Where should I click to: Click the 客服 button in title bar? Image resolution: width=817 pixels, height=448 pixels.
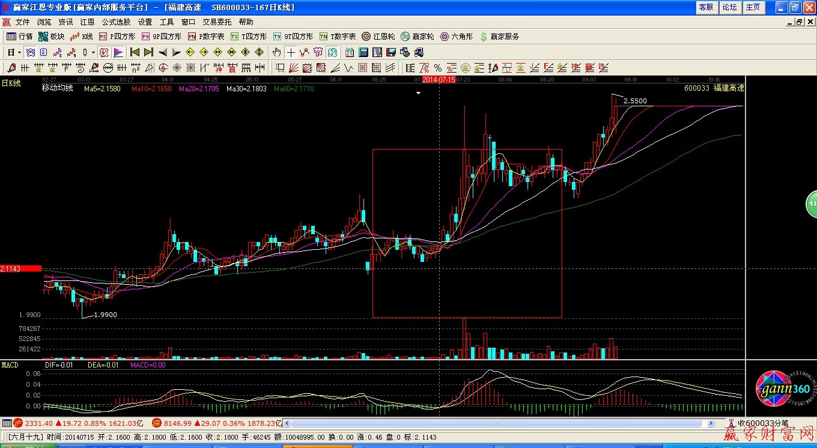(706, 7)
